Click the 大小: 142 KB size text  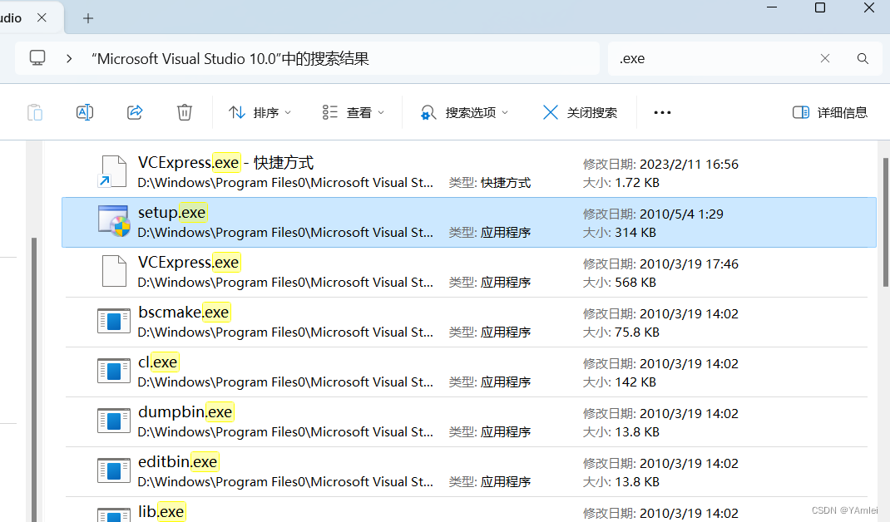click(619, 382)
